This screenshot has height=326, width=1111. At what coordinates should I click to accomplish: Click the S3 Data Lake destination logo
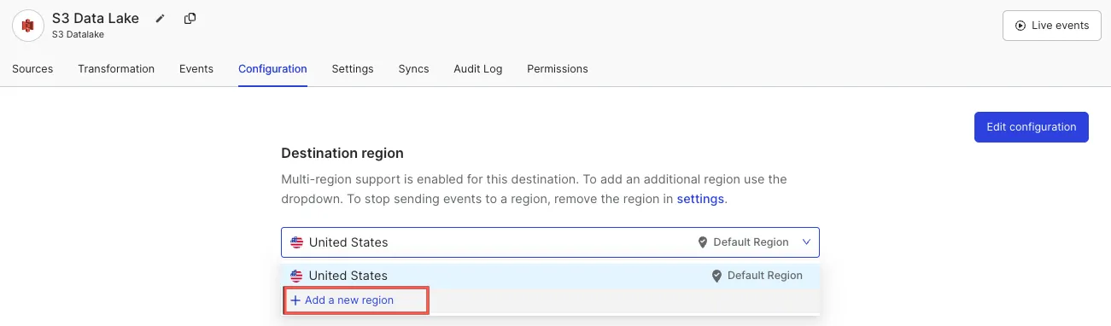tap(27, 26)
